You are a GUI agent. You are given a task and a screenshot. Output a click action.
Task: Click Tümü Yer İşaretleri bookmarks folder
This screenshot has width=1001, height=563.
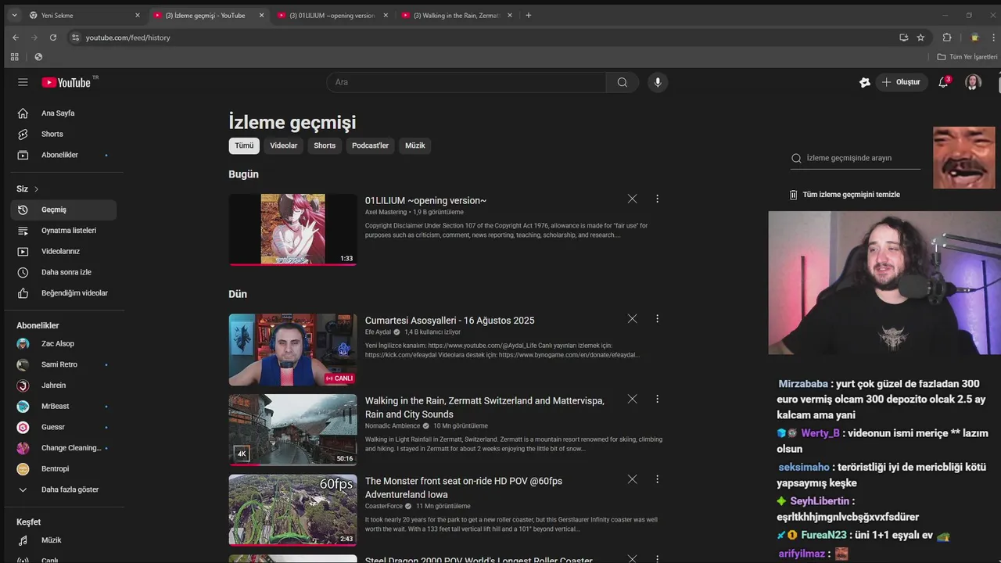tap(967, 57)
